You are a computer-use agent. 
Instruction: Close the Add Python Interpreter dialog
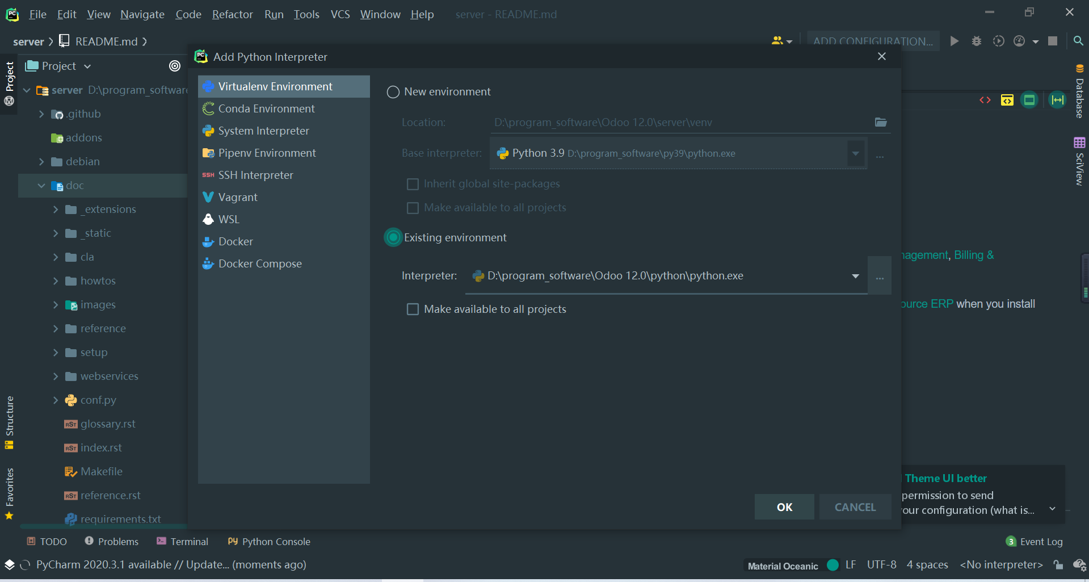(882, 56)
